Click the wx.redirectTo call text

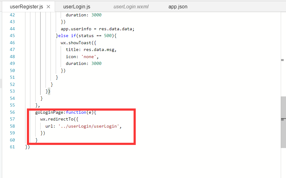point(59,119)
